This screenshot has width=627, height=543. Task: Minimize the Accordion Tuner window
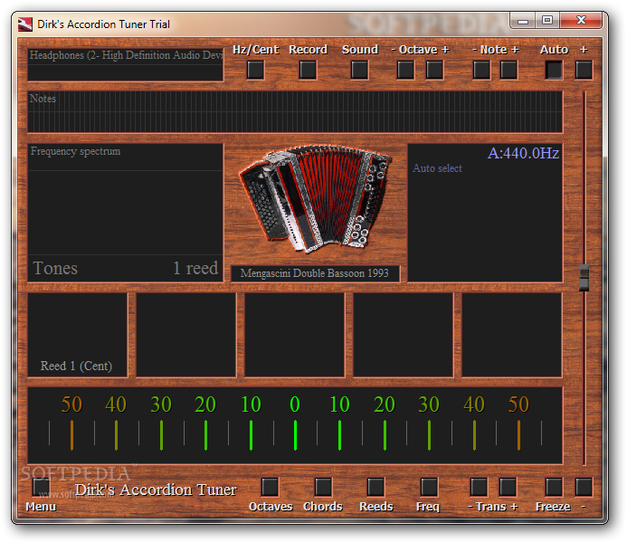[x=523, y=21]
